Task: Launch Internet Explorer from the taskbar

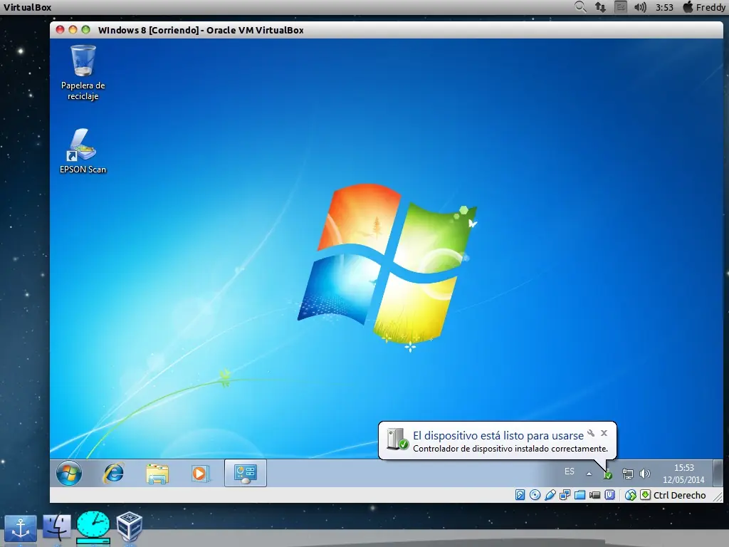Action: pos(113,473)
